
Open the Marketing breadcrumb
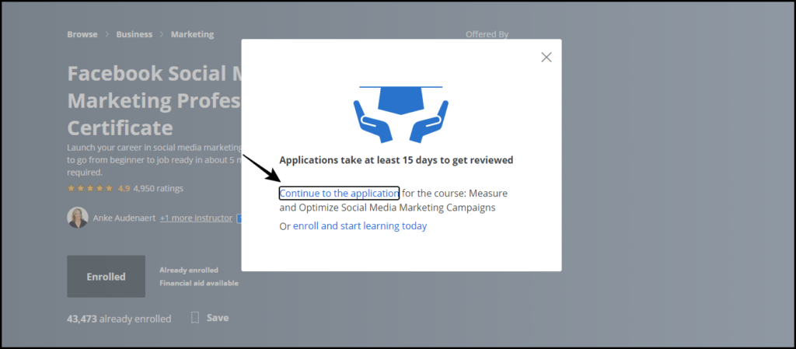(x=192, y=34)
